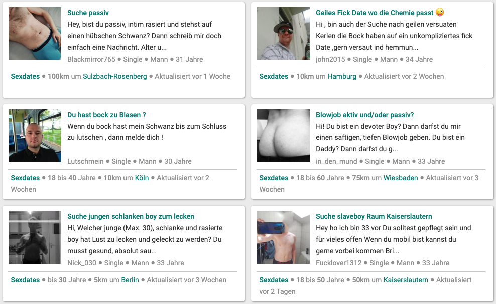
Task: Select the Köln location link
Action: coord(142,178)
